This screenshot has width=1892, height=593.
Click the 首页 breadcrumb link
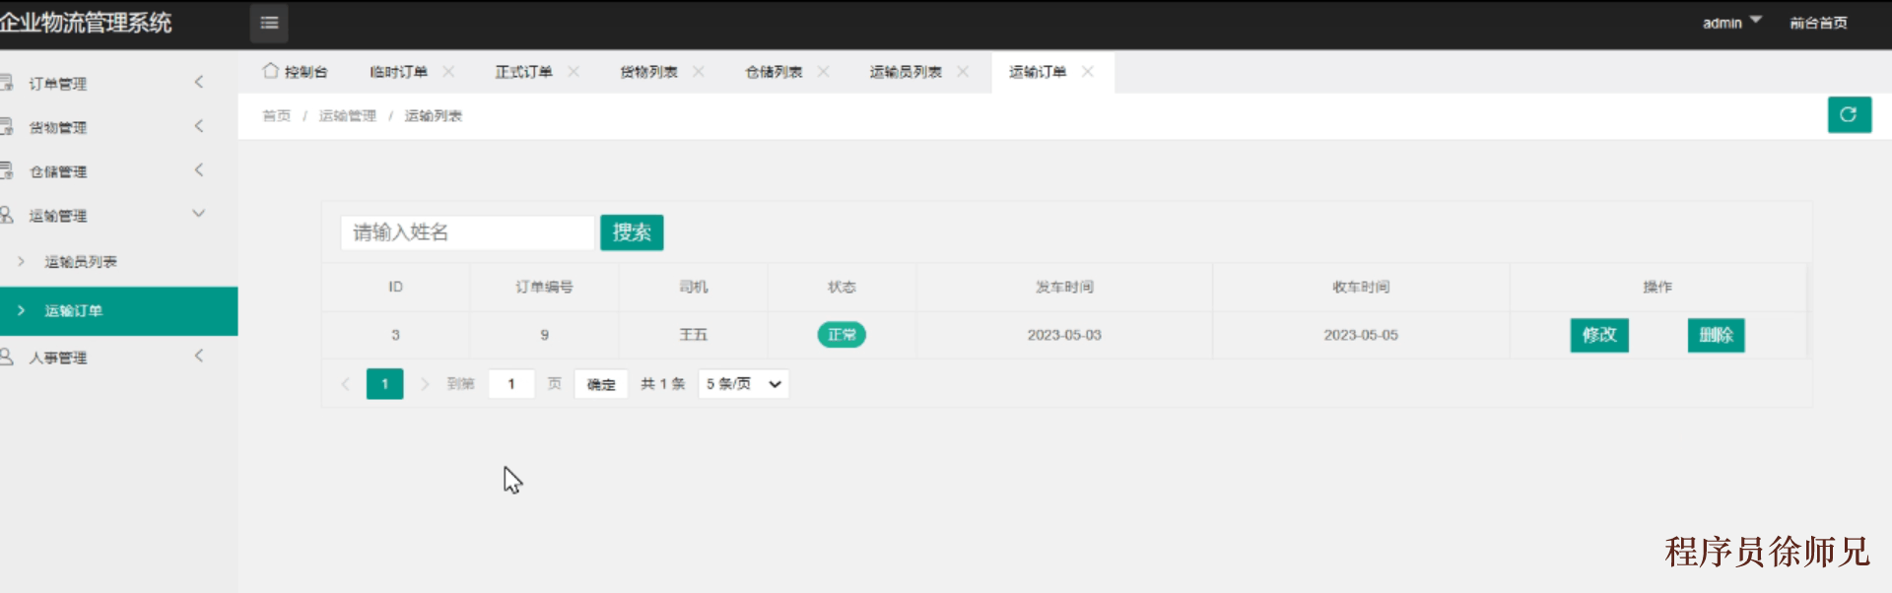pos(277,116)
